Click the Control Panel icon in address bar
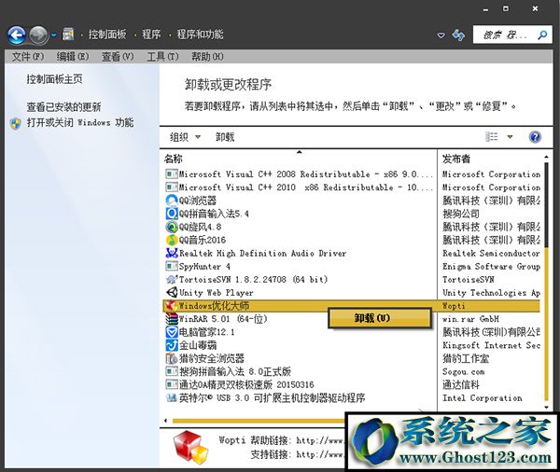Viewport: 560px width, 472px height. (x=68, y=35)
